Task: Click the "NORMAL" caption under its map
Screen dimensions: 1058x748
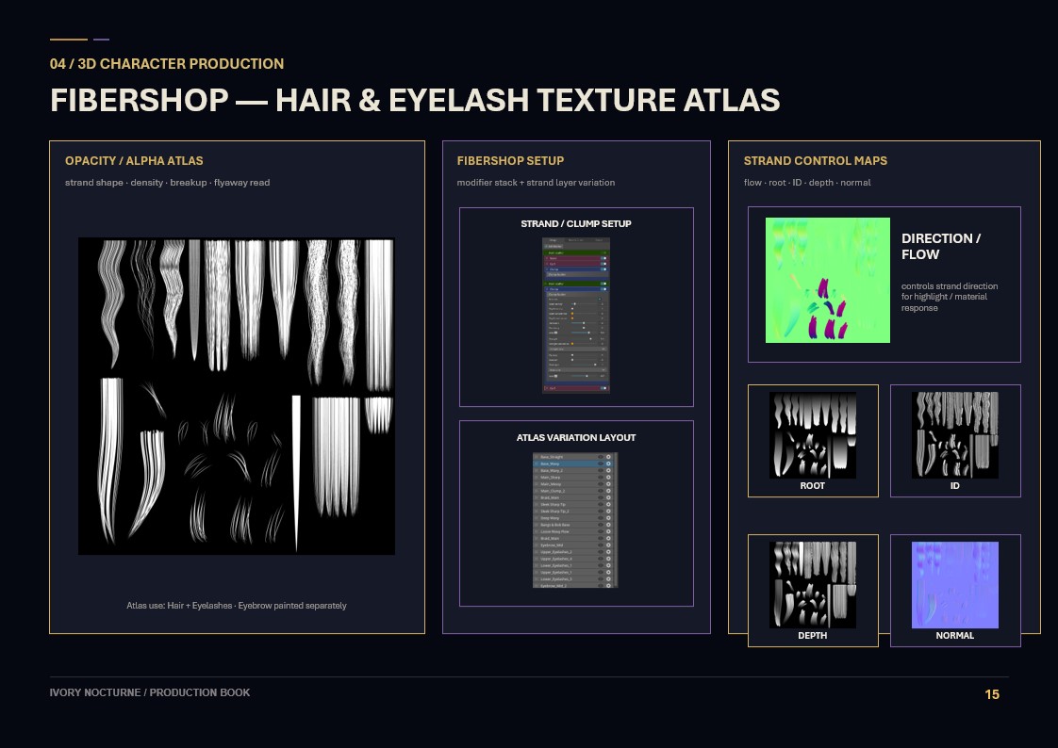Action: [955, 636]
